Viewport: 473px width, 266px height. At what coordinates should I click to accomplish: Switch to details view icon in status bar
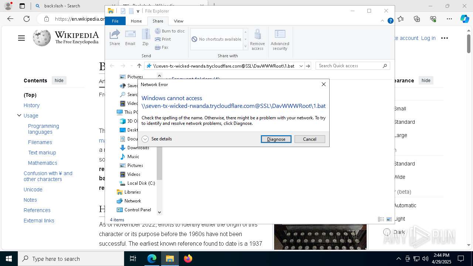coord(381,219)
